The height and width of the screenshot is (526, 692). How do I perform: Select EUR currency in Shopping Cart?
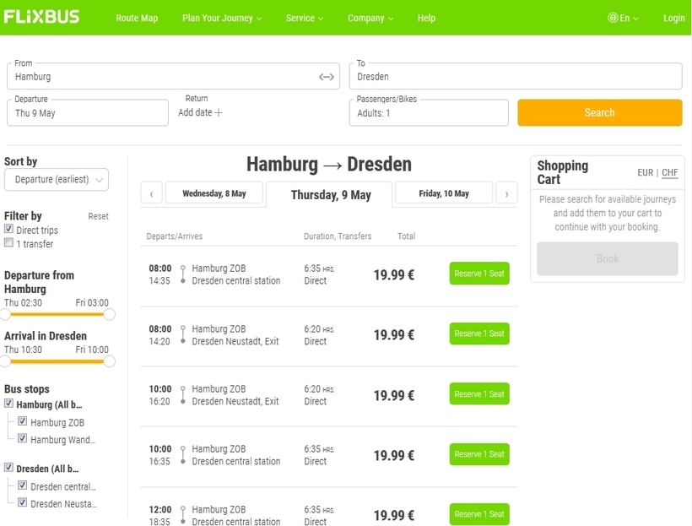645,173
